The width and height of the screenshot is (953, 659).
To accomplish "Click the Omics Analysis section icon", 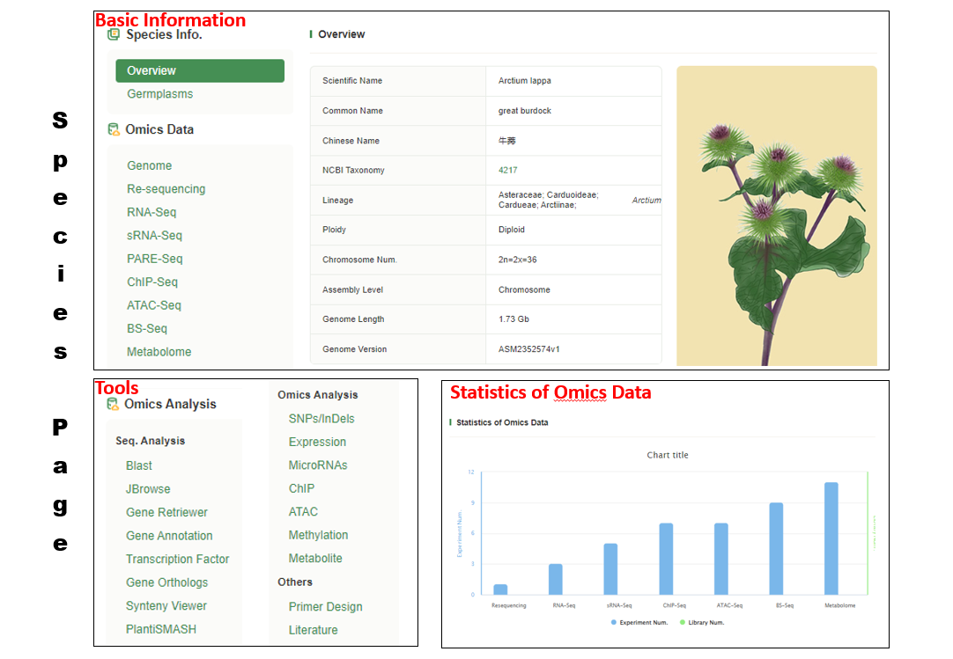I will coord(113,405).
